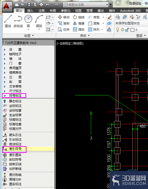
Task: Select the 圆弧 arc tool
Action: tap(39, 21)
